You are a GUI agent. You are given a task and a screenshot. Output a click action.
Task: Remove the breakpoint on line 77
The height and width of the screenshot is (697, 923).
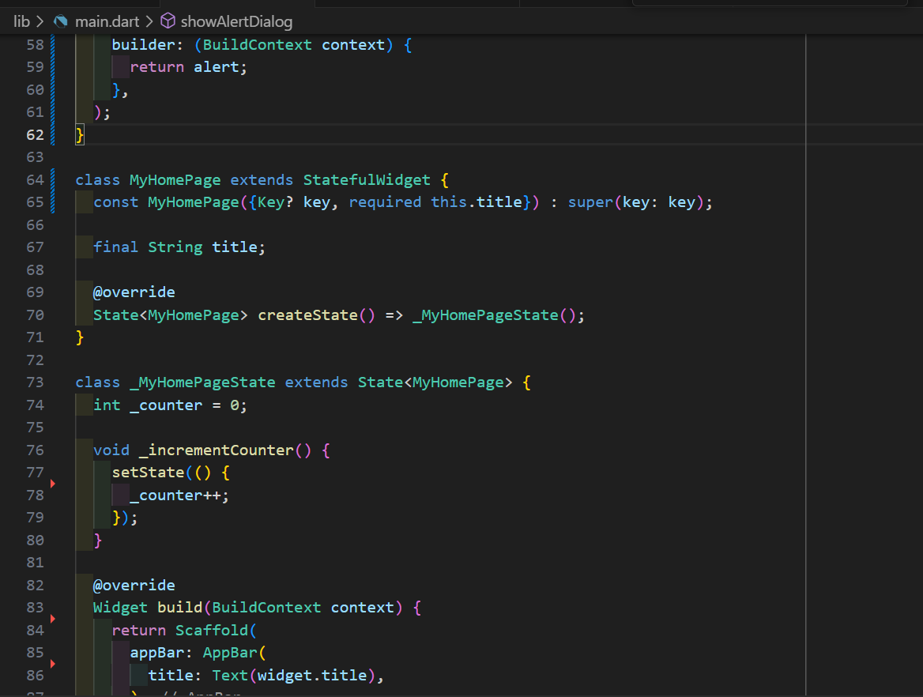click(x=54, y=484)
